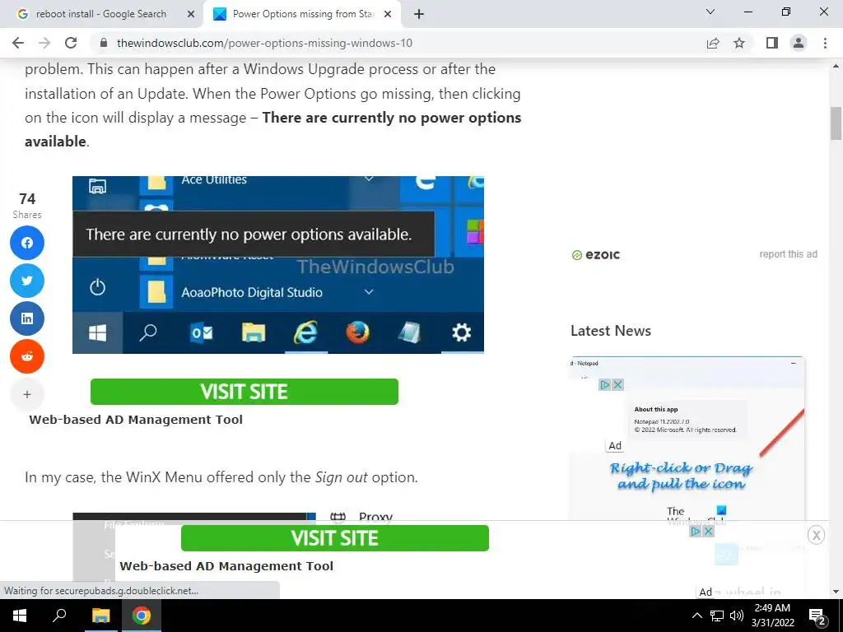Image resolution: width=843 pixels, height=632 pixels.
Task: Open network status tray icon
Action: click(717, 616)
